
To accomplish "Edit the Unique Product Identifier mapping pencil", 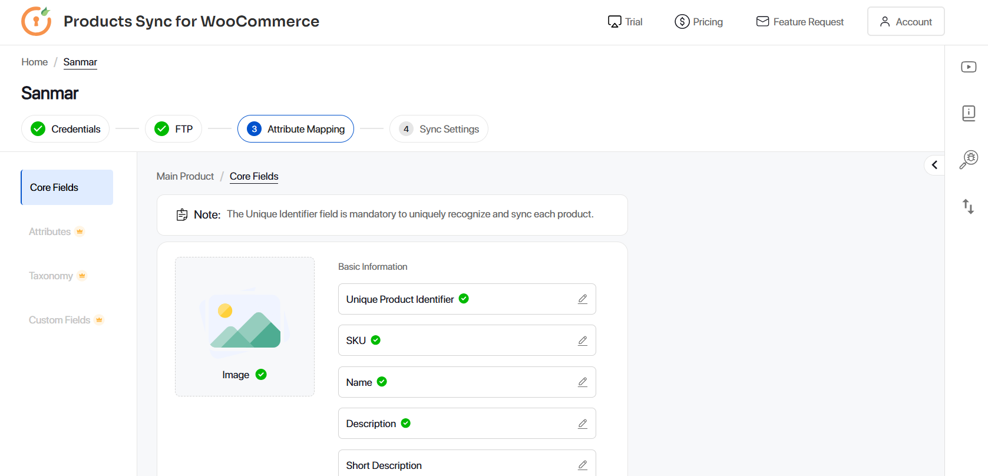I will (x=582, y=299).
